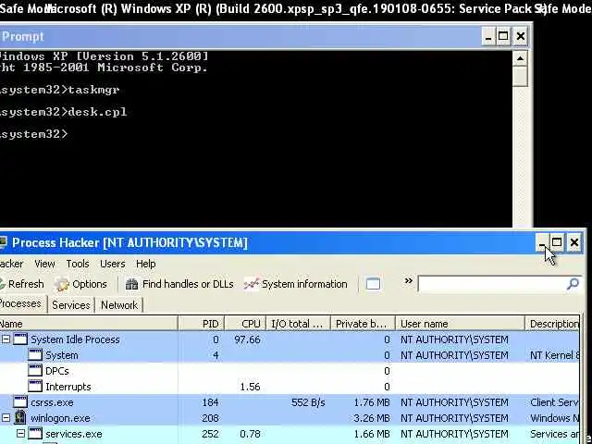The height and width of the screenshot is (444, 592).
Task: Click the search magnifier icon
Action: (x=573, y=284)
